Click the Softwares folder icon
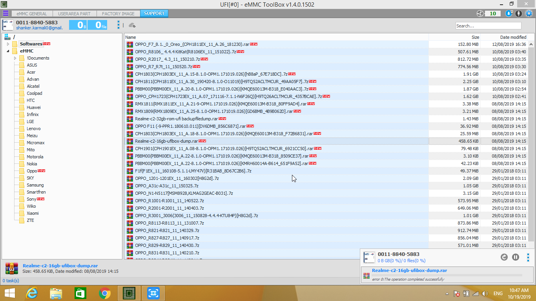The height and width of the screenshot is (301, 536). coord(15,44)
